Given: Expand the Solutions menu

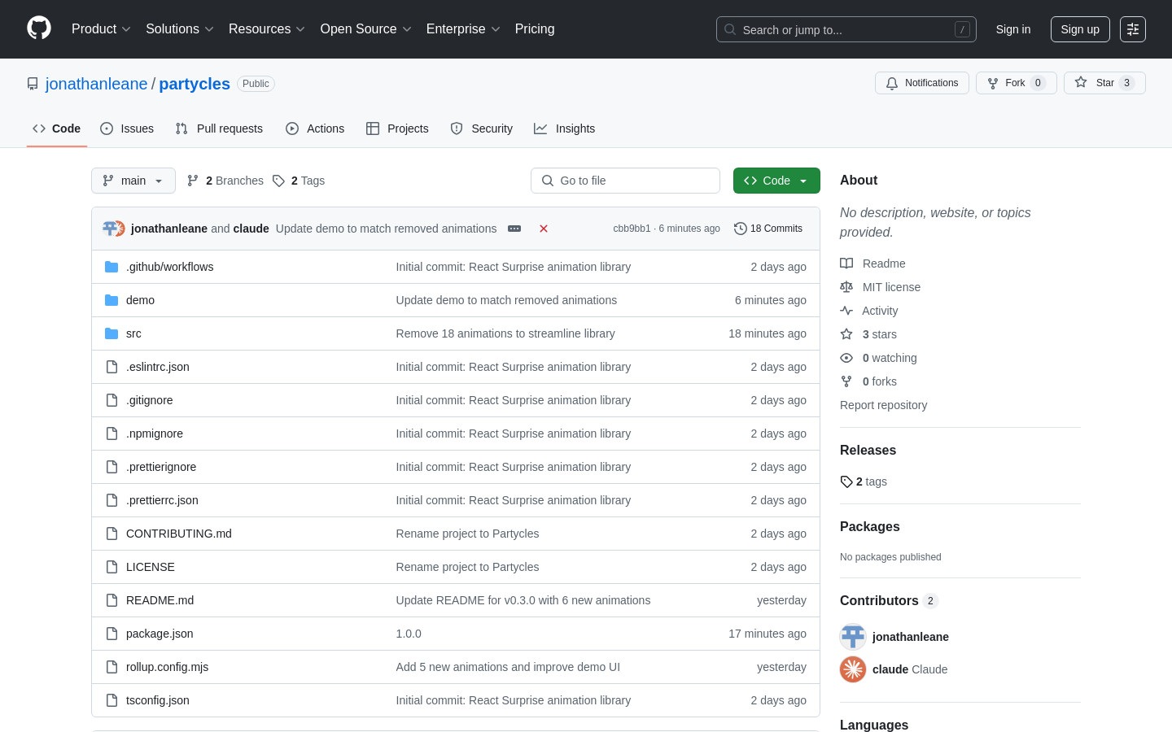Looking at the screenshot, I should coord(180,28).
